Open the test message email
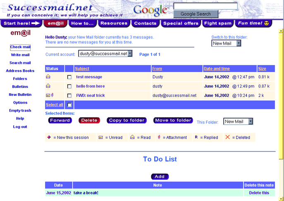The image size is (284, 201). pyautogui.click(x=89, y=77)
